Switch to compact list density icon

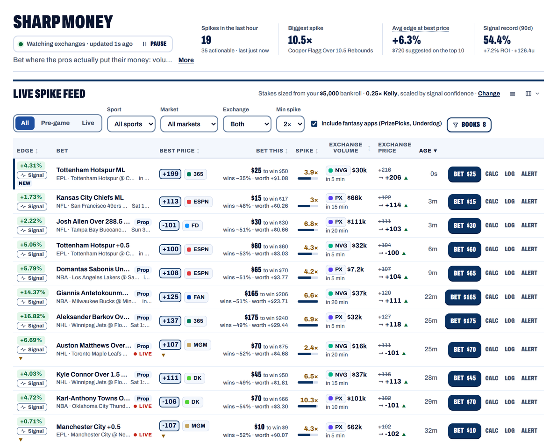click(x=512, y=94)
